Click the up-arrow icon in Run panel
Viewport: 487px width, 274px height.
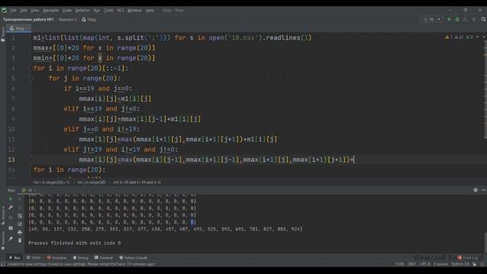tap(20, 199)
